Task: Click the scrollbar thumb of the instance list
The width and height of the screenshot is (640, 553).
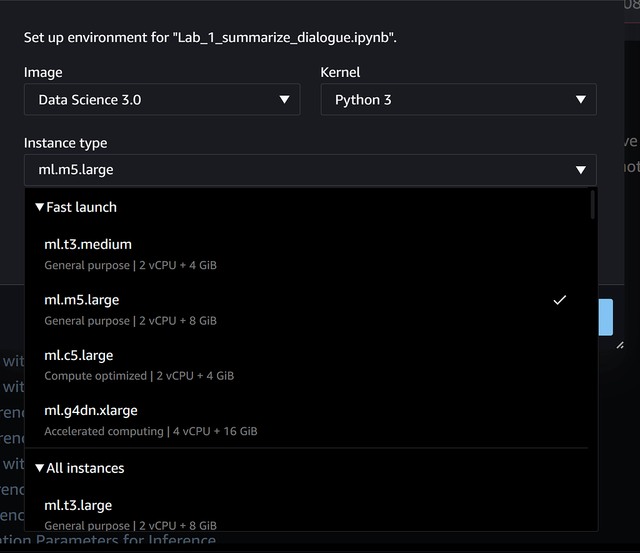Action: [x=592, y=204]
